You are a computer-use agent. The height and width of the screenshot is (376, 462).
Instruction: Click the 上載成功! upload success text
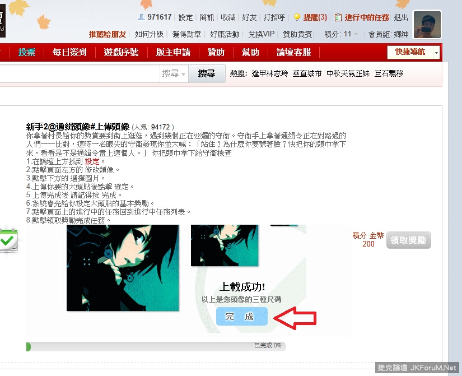tap(242, 287)
